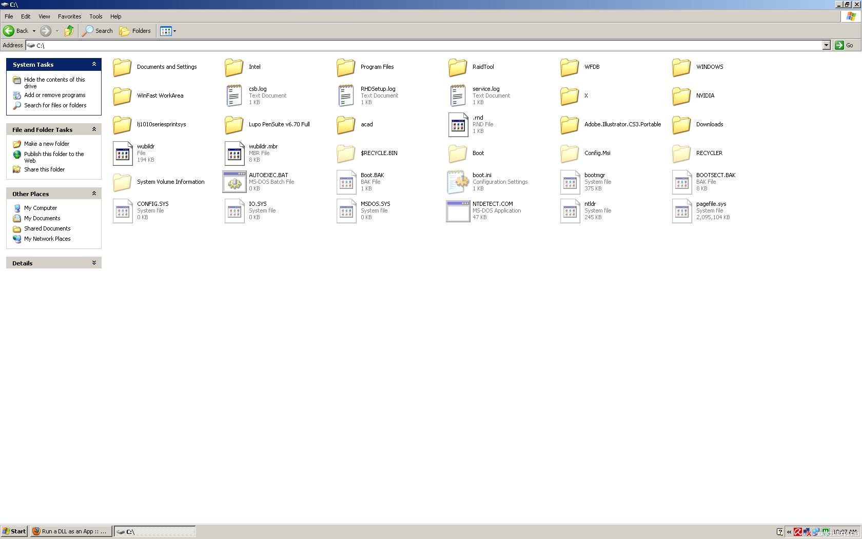The image size is (862, 539).
Task: Select the Lupo PenSuite v6.70 Full folder
Action: click(x=268, y=124)
